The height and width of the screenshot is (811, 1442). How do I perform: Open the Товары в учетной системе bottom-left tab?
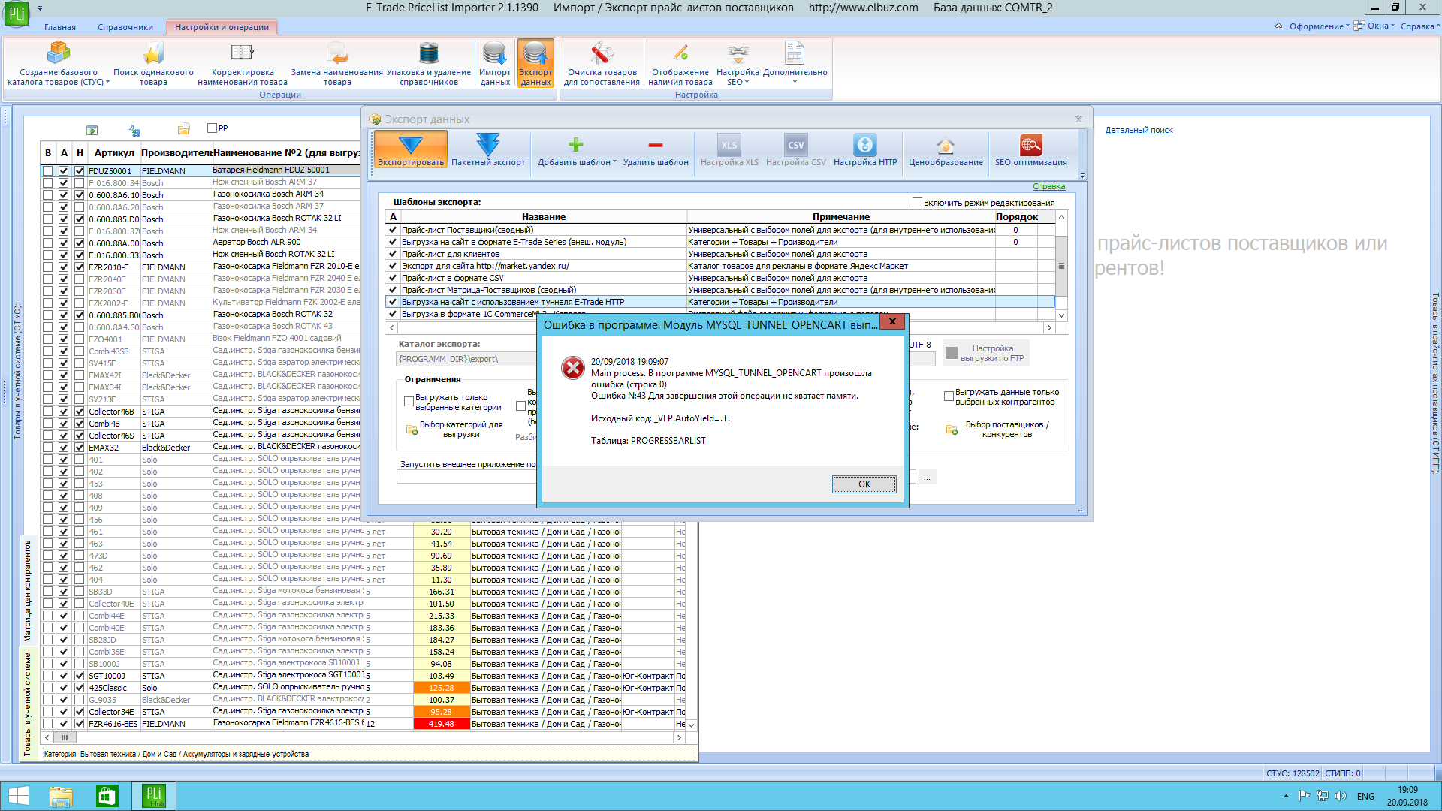click(x=28, y=703)
